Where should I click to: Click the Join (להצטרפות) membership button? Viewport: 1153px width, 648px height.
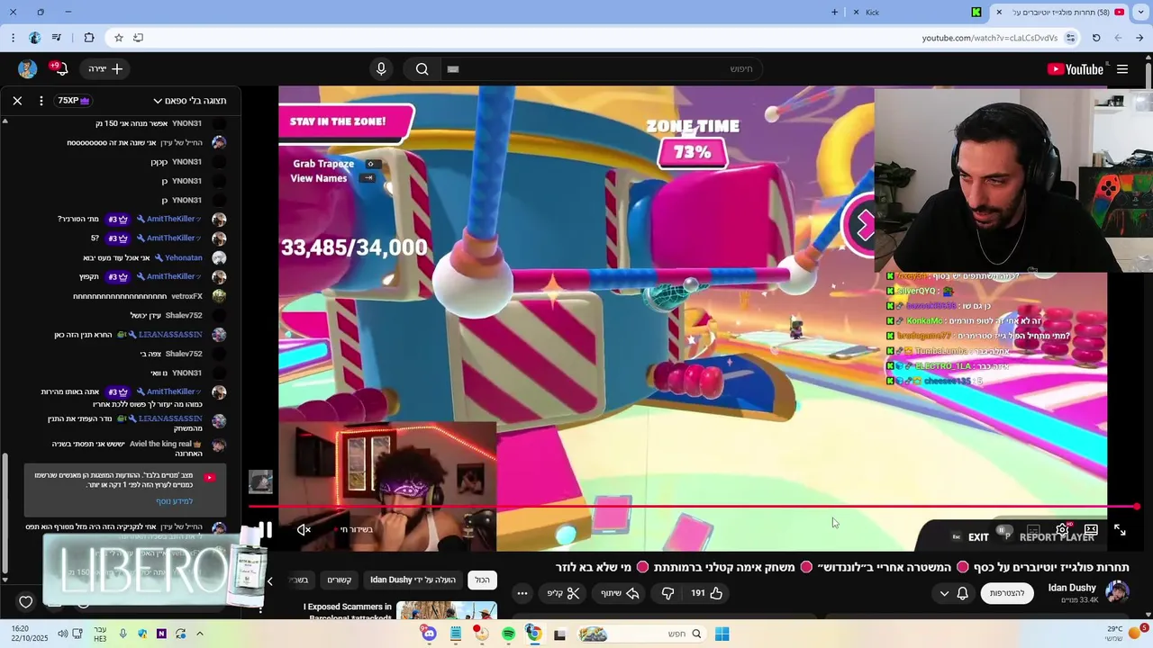(x=1007, y=593)
